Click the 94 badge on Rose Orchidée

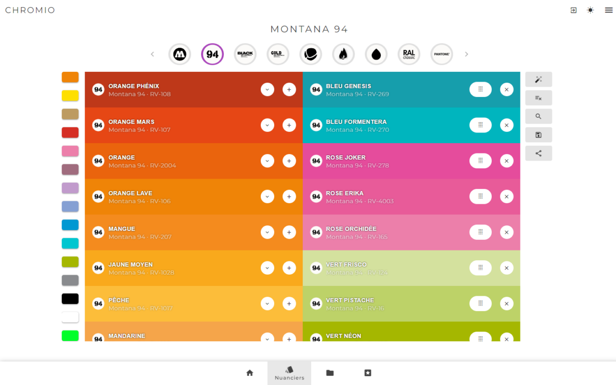[x=316, y=232]
